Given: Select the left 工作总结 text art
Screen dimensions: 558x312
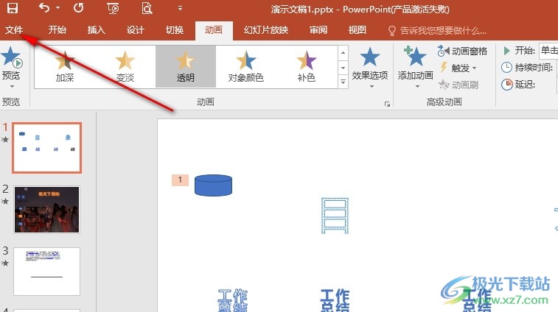Looking at the screenshot, I should point(232,301).
